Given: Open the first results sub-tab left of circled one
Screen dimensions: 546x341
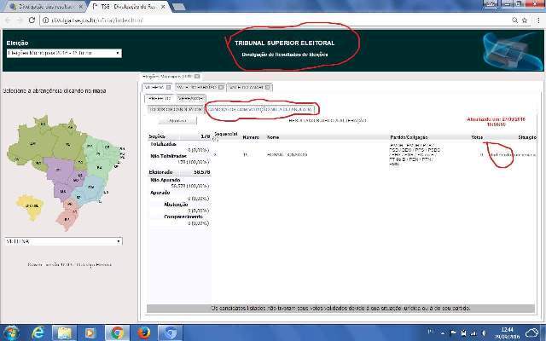Looking at the screenshot, I should tap(176, 109).
